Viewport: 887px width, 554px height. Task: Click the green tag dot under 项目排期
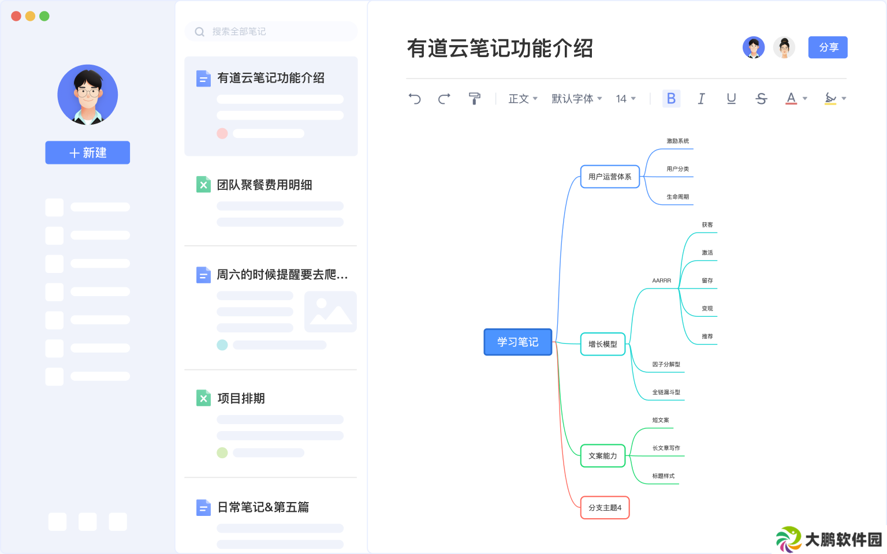click(x=222, y=453)
